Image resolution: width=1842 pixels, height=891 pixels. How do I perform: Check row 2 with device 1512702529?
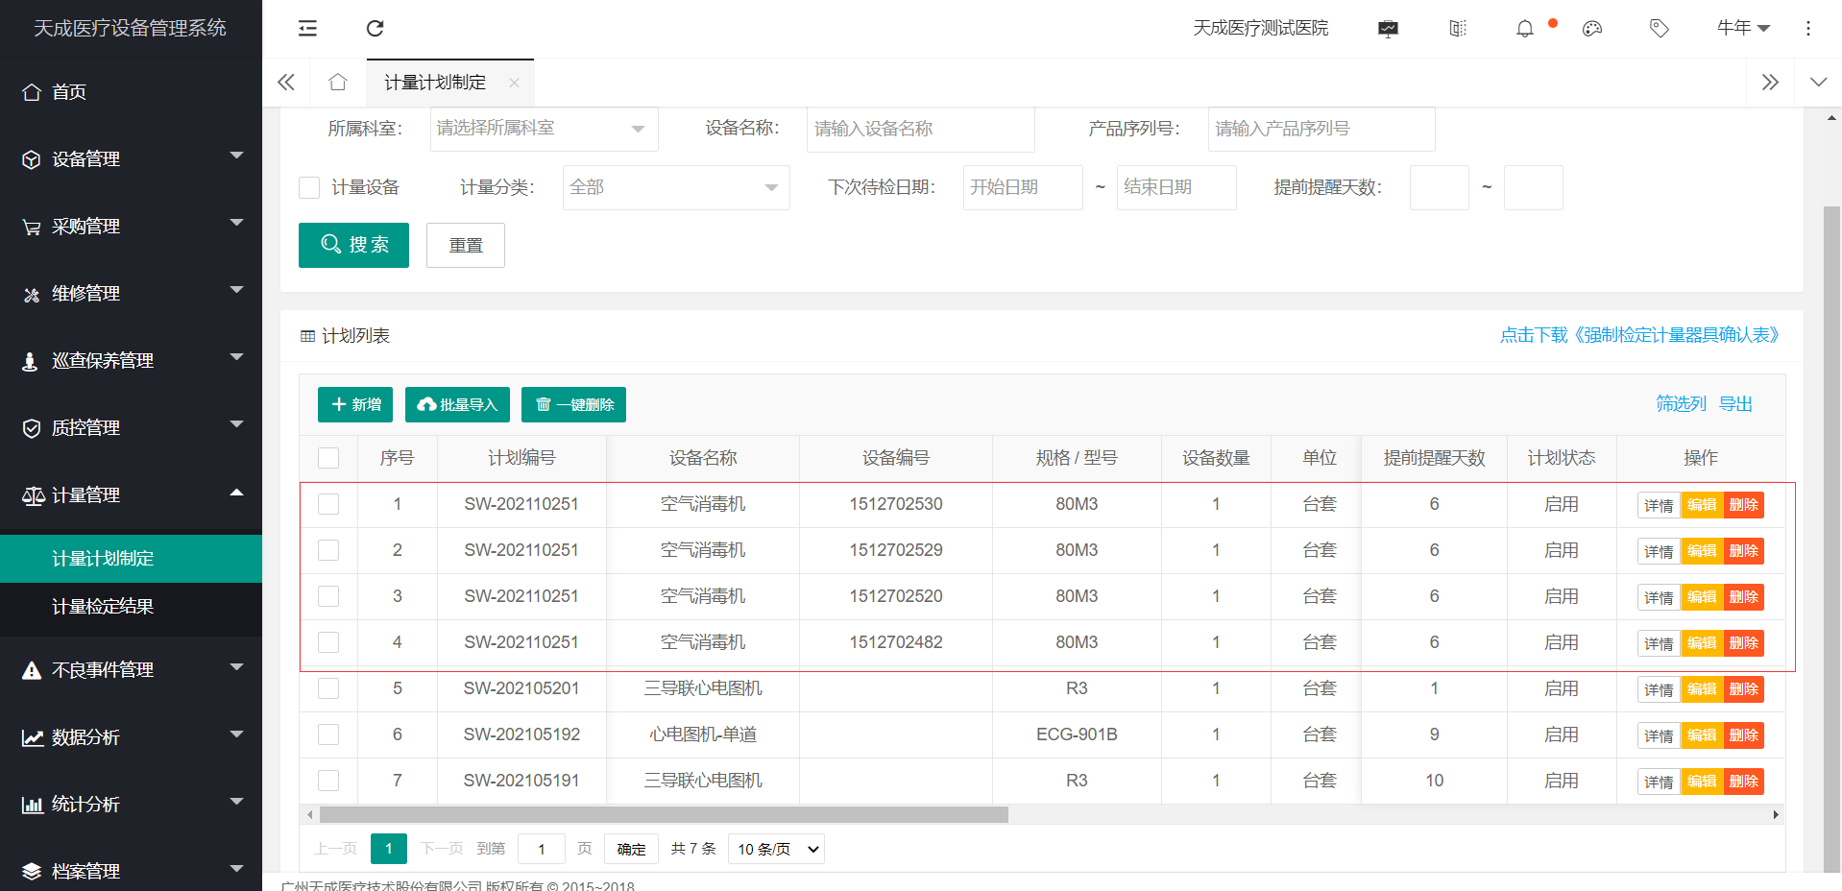(328, 550)
